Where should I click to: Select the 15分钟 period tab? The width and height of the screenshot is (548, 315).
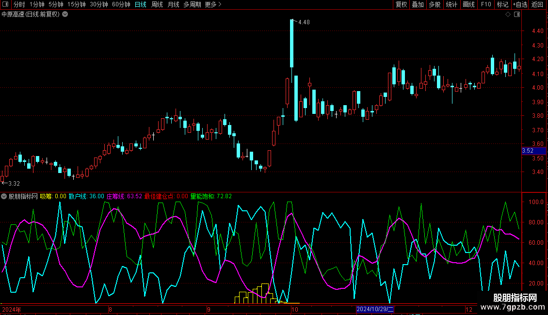click(x=76, y=4)
